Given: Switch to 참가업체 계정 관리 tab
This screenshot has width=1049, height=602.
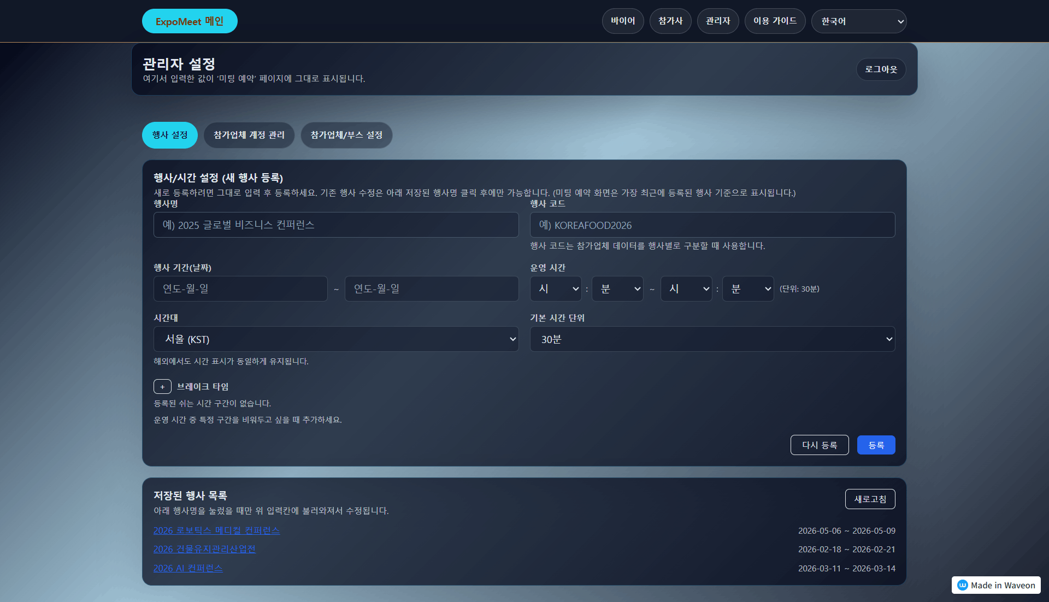Looking at the screenshot, I should (x=249, y=135).
